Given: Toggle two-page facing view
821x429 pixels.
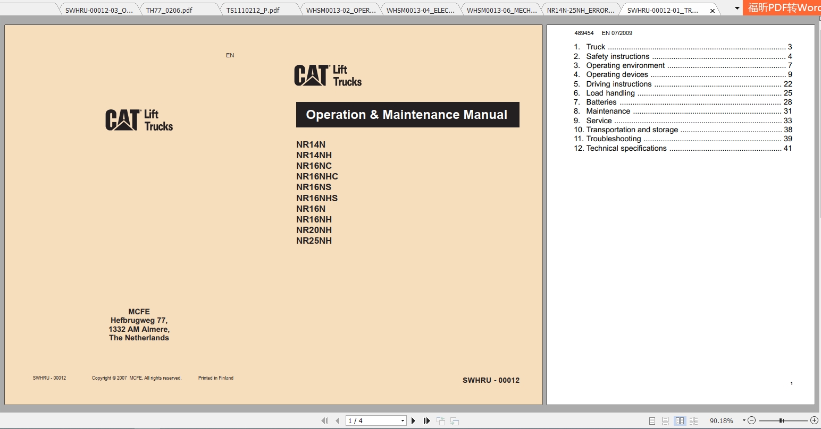Looking at the screenshot, I should pyautogui.click(x=680, y=421).
